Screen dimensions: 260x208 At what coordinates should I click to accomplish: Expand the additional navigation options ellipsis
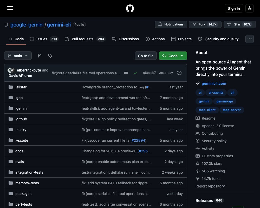point(249,39)
